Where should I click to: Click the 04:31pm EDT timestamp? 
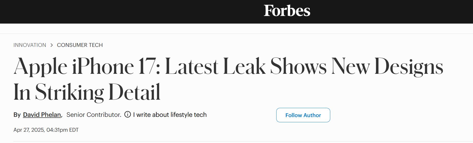click(63, 130)
